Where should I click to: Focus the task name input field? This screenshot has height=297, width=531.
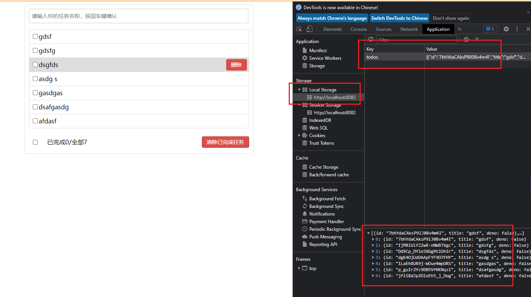pyautogui.click(x=139, y=16)
